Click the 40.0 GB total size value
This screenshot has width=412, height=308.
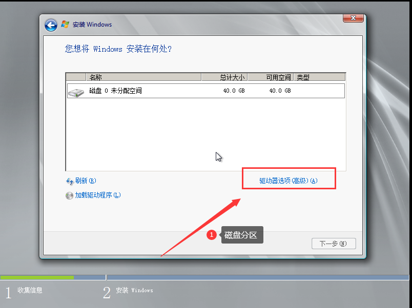(234, 91)
